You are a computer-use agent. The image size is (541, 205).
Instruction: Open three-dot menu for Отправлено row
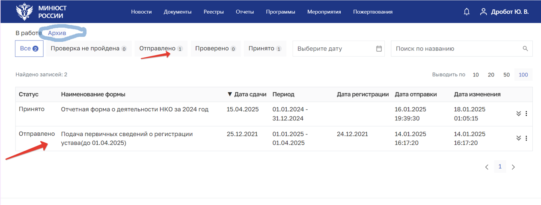coord(526,138)
